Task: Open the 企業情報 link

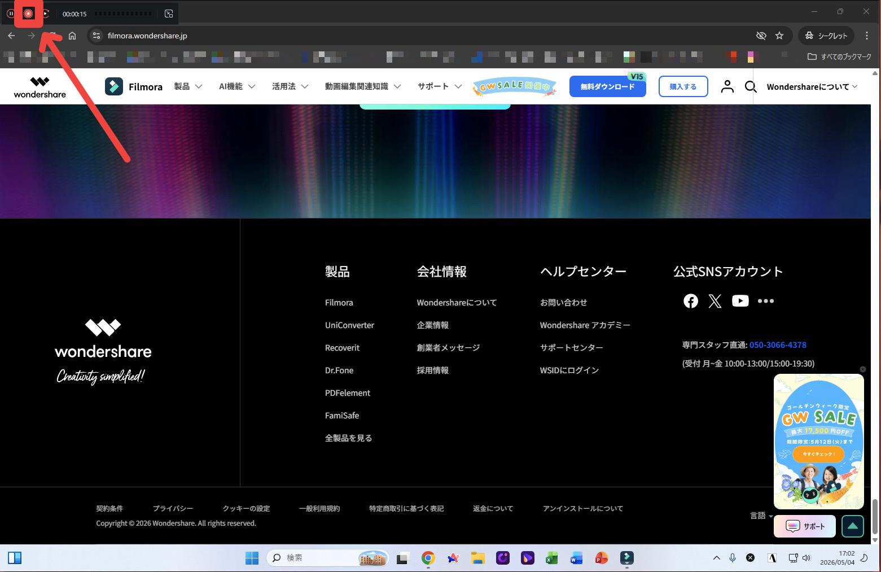Action: 433,325
